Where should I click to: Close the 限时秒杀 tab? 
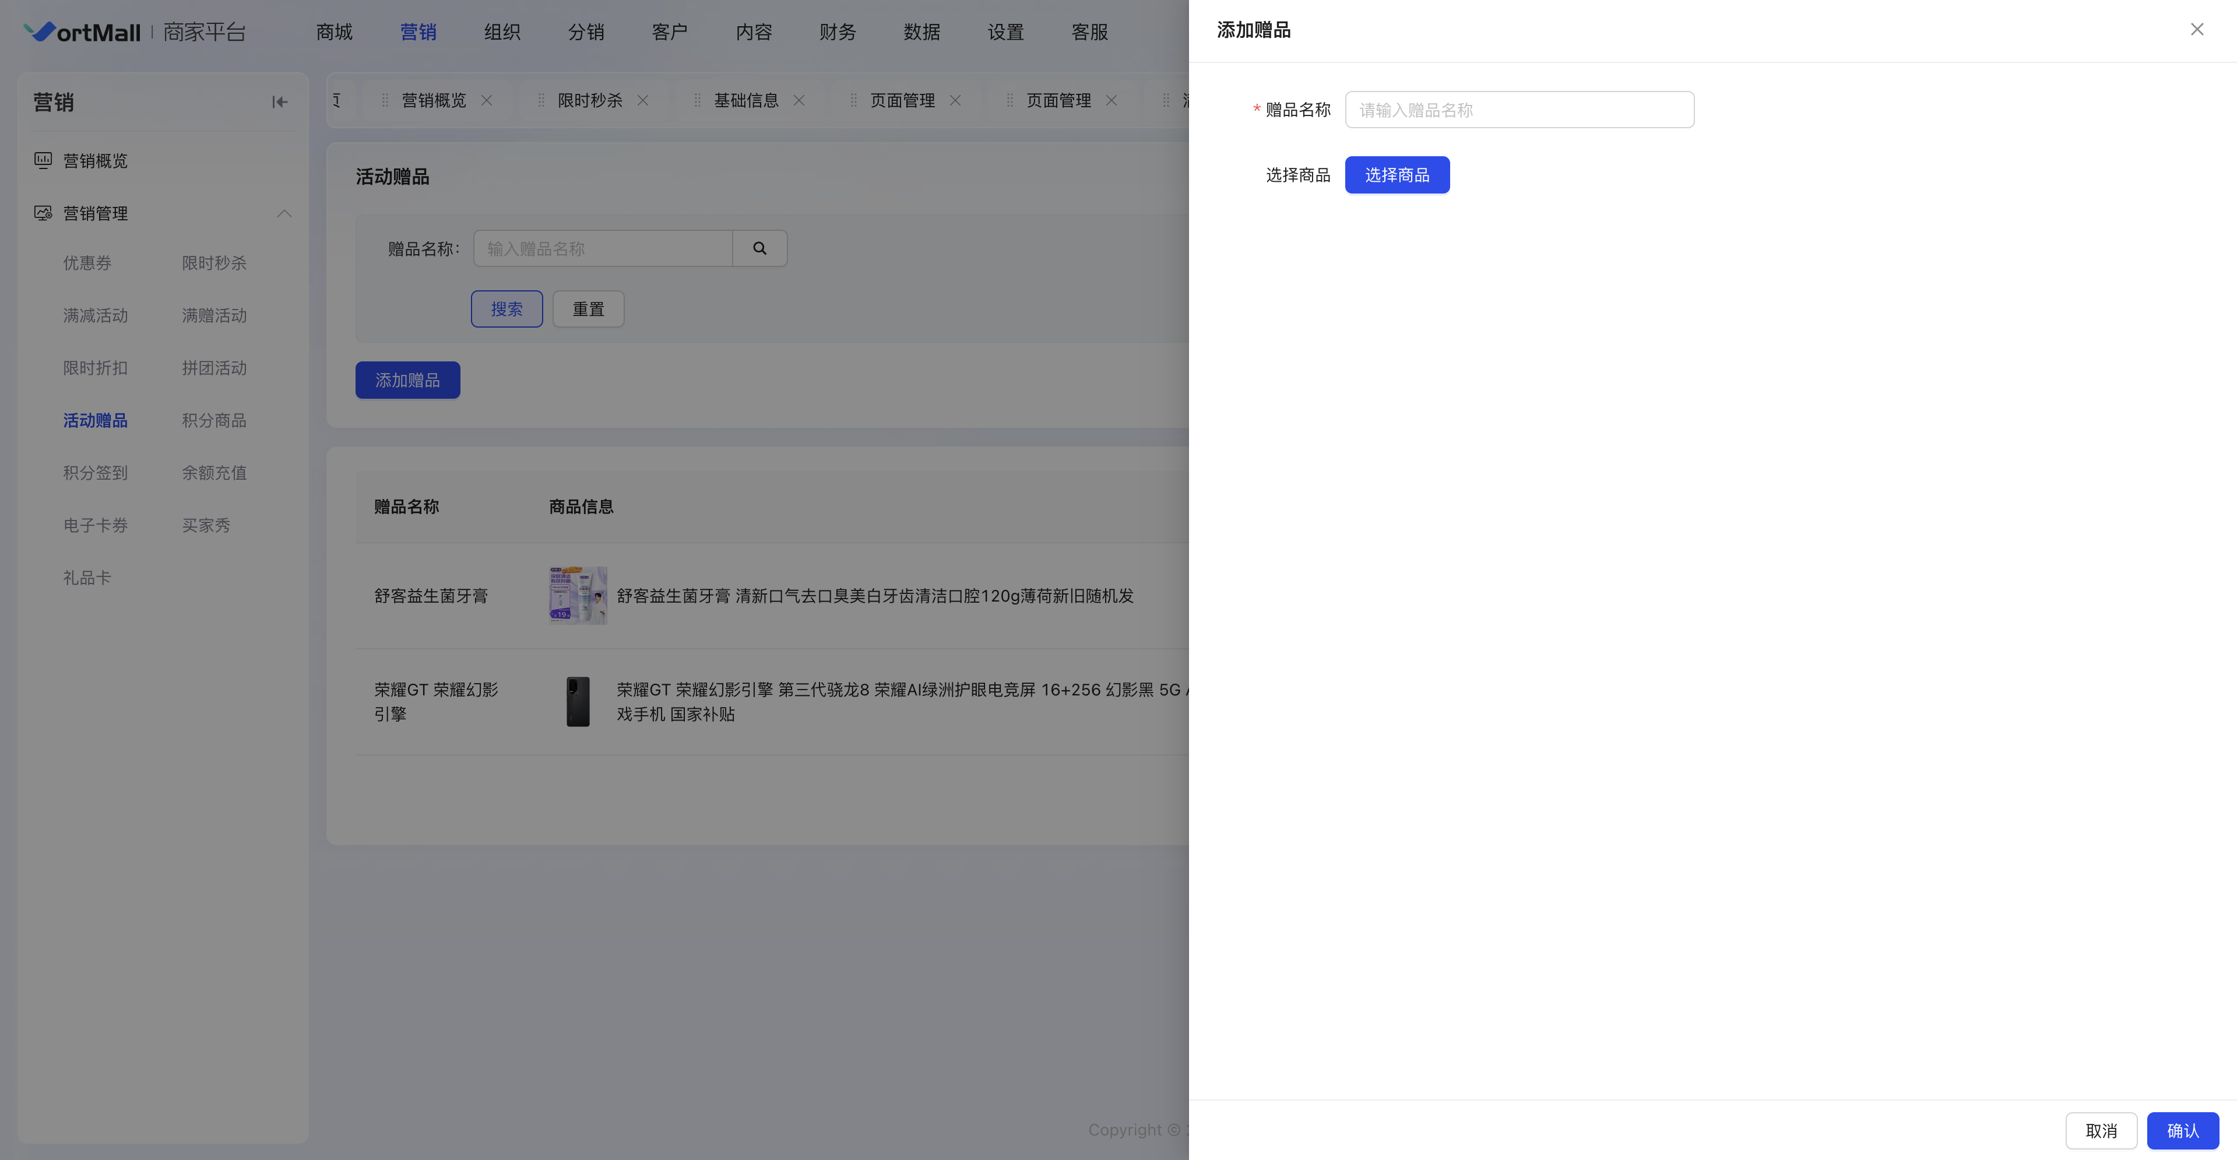(643, 101)
